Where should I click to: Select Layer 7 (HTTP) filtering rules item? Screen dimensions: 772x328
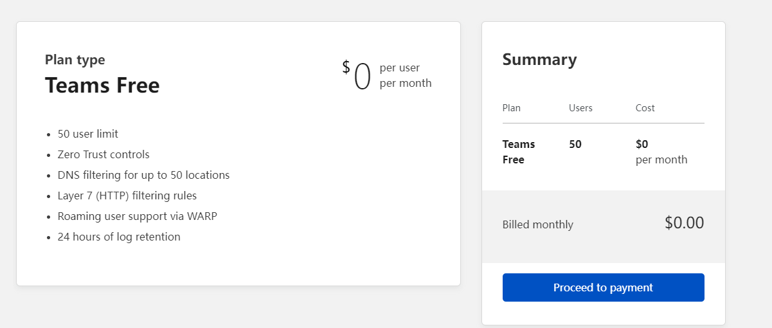coord(127,196)
